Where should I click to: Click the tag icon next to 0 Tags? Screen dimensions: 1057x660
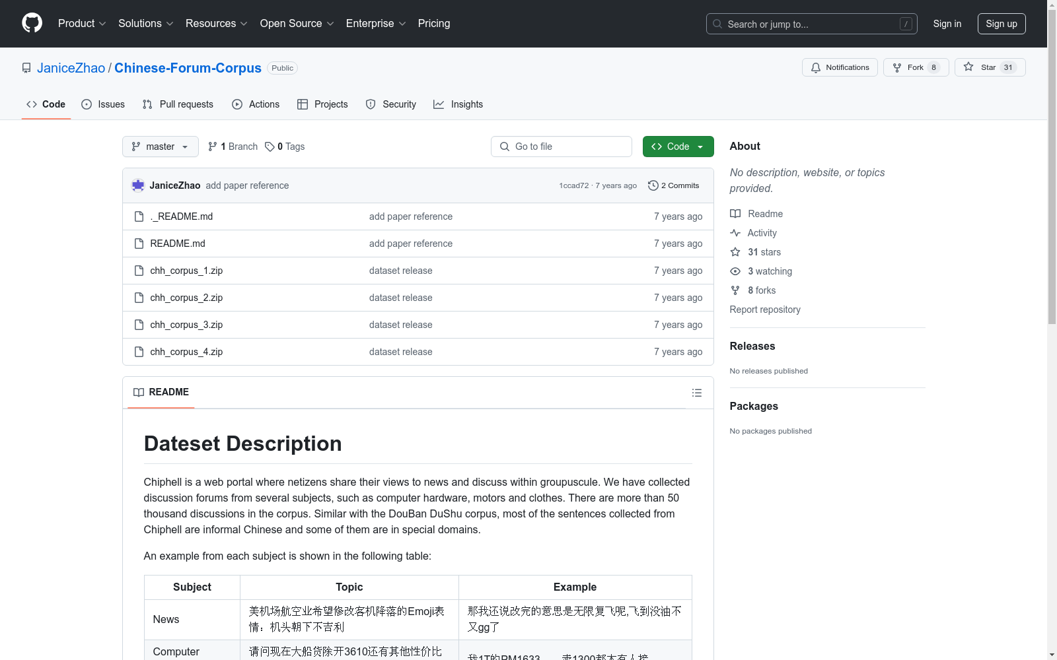pyautogui.click(x=270, y=147)
